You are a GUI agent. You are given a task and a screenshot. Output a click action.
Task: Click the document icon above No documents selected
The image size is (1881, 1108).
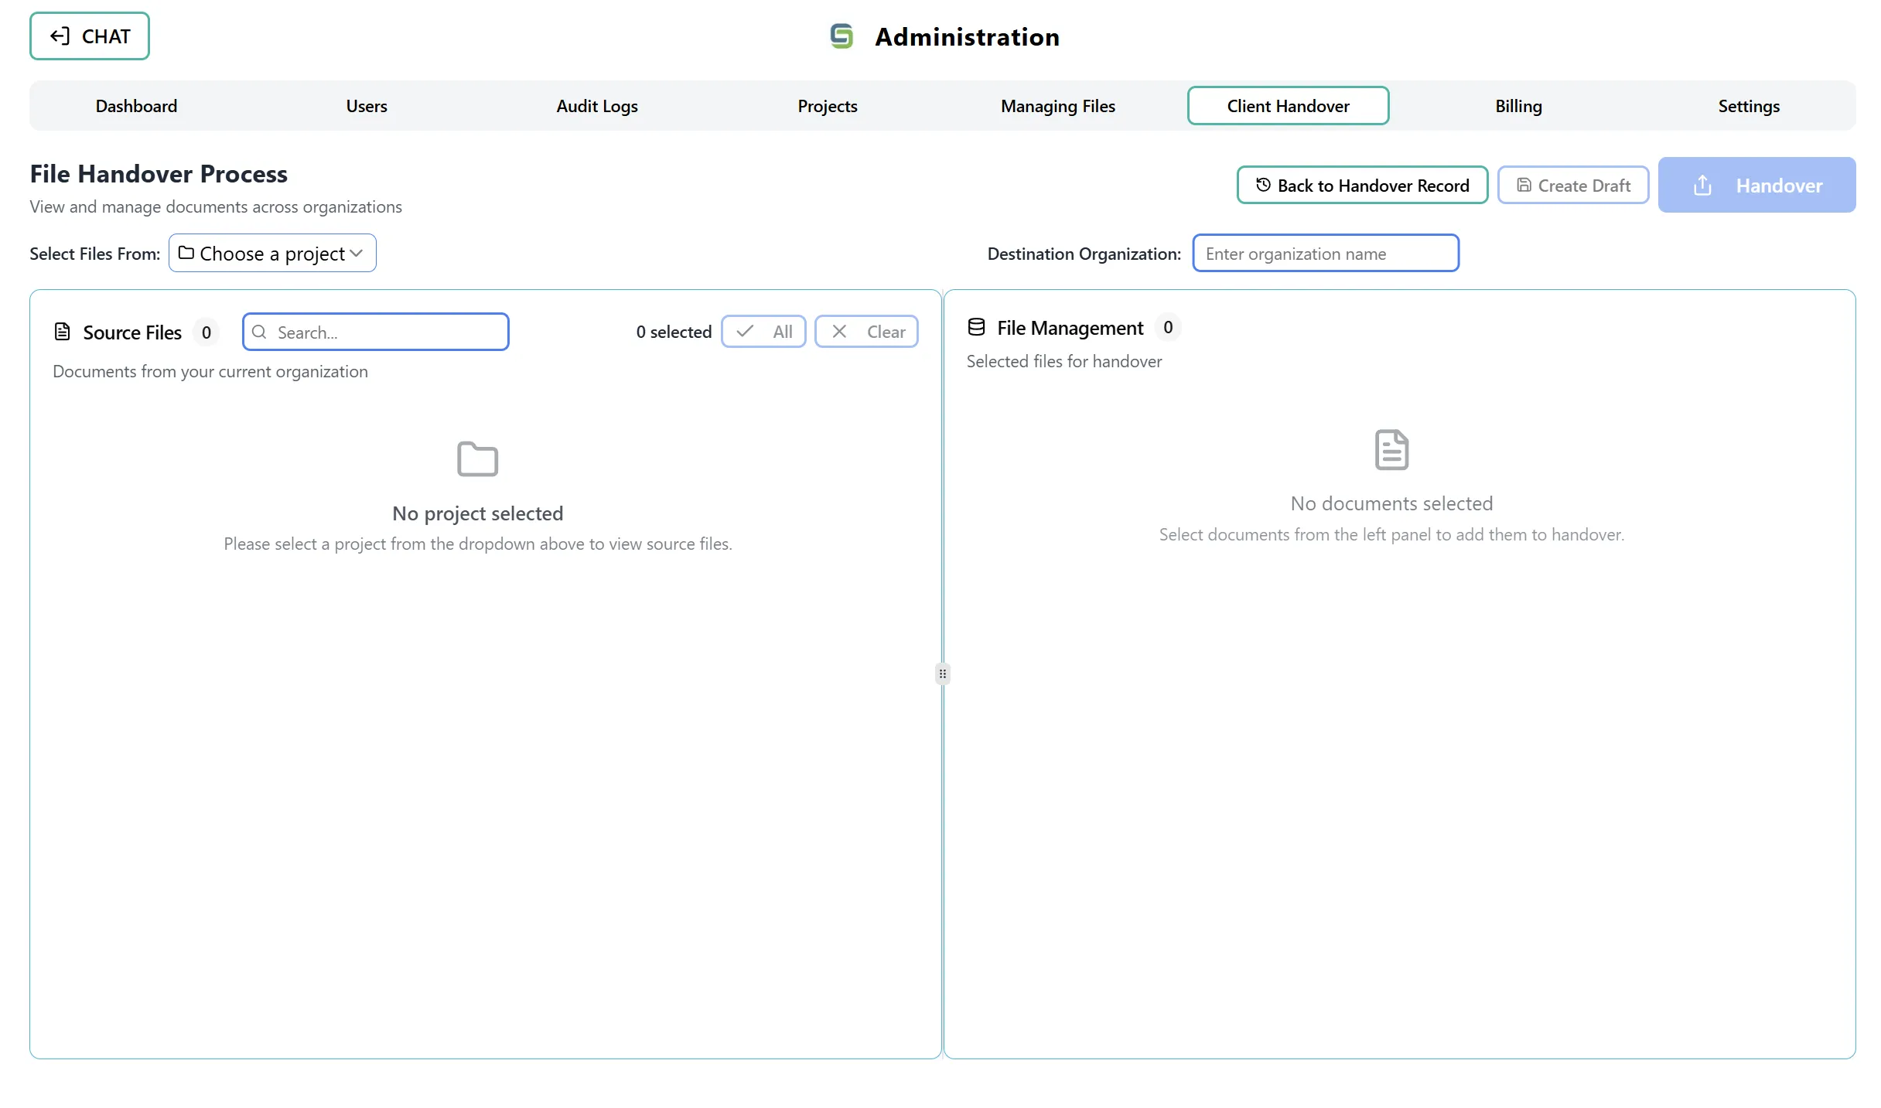[1391, 450]
